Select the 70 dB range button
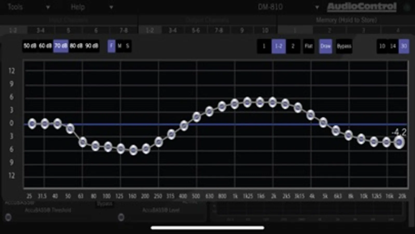Viewport: 415px width, 234px height. point(61,46)
